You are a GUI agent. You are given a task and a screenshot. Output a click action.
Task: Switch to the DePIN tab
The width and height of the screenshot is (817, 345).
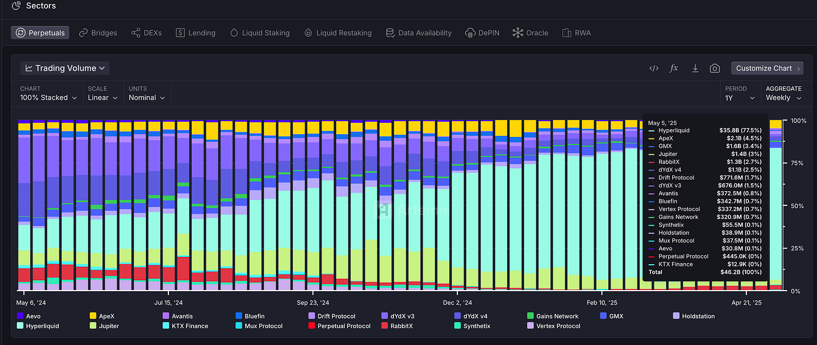[x=483, y=33]
